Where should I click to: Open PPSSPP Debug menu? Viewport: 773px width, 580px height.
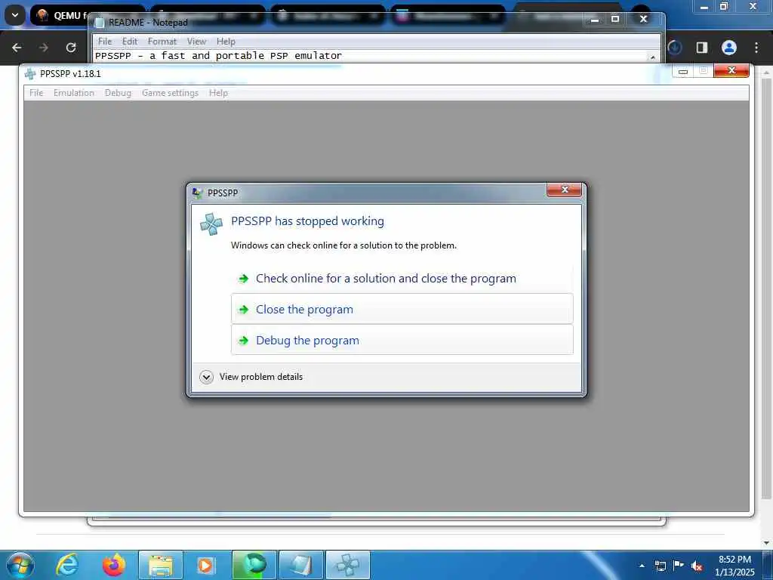(118, 93)
